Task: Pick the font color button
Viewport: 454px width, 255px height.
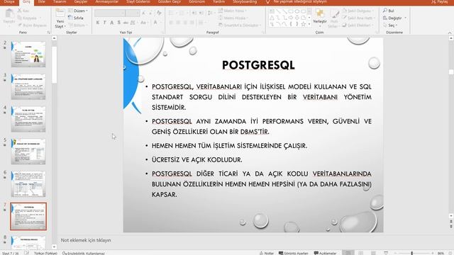Action: pyautogui.click(x=155, y=23)
